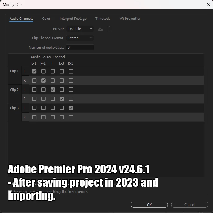
Task: Check Clip 2 L channel R-3 checkbox
Action: point(71,90)
